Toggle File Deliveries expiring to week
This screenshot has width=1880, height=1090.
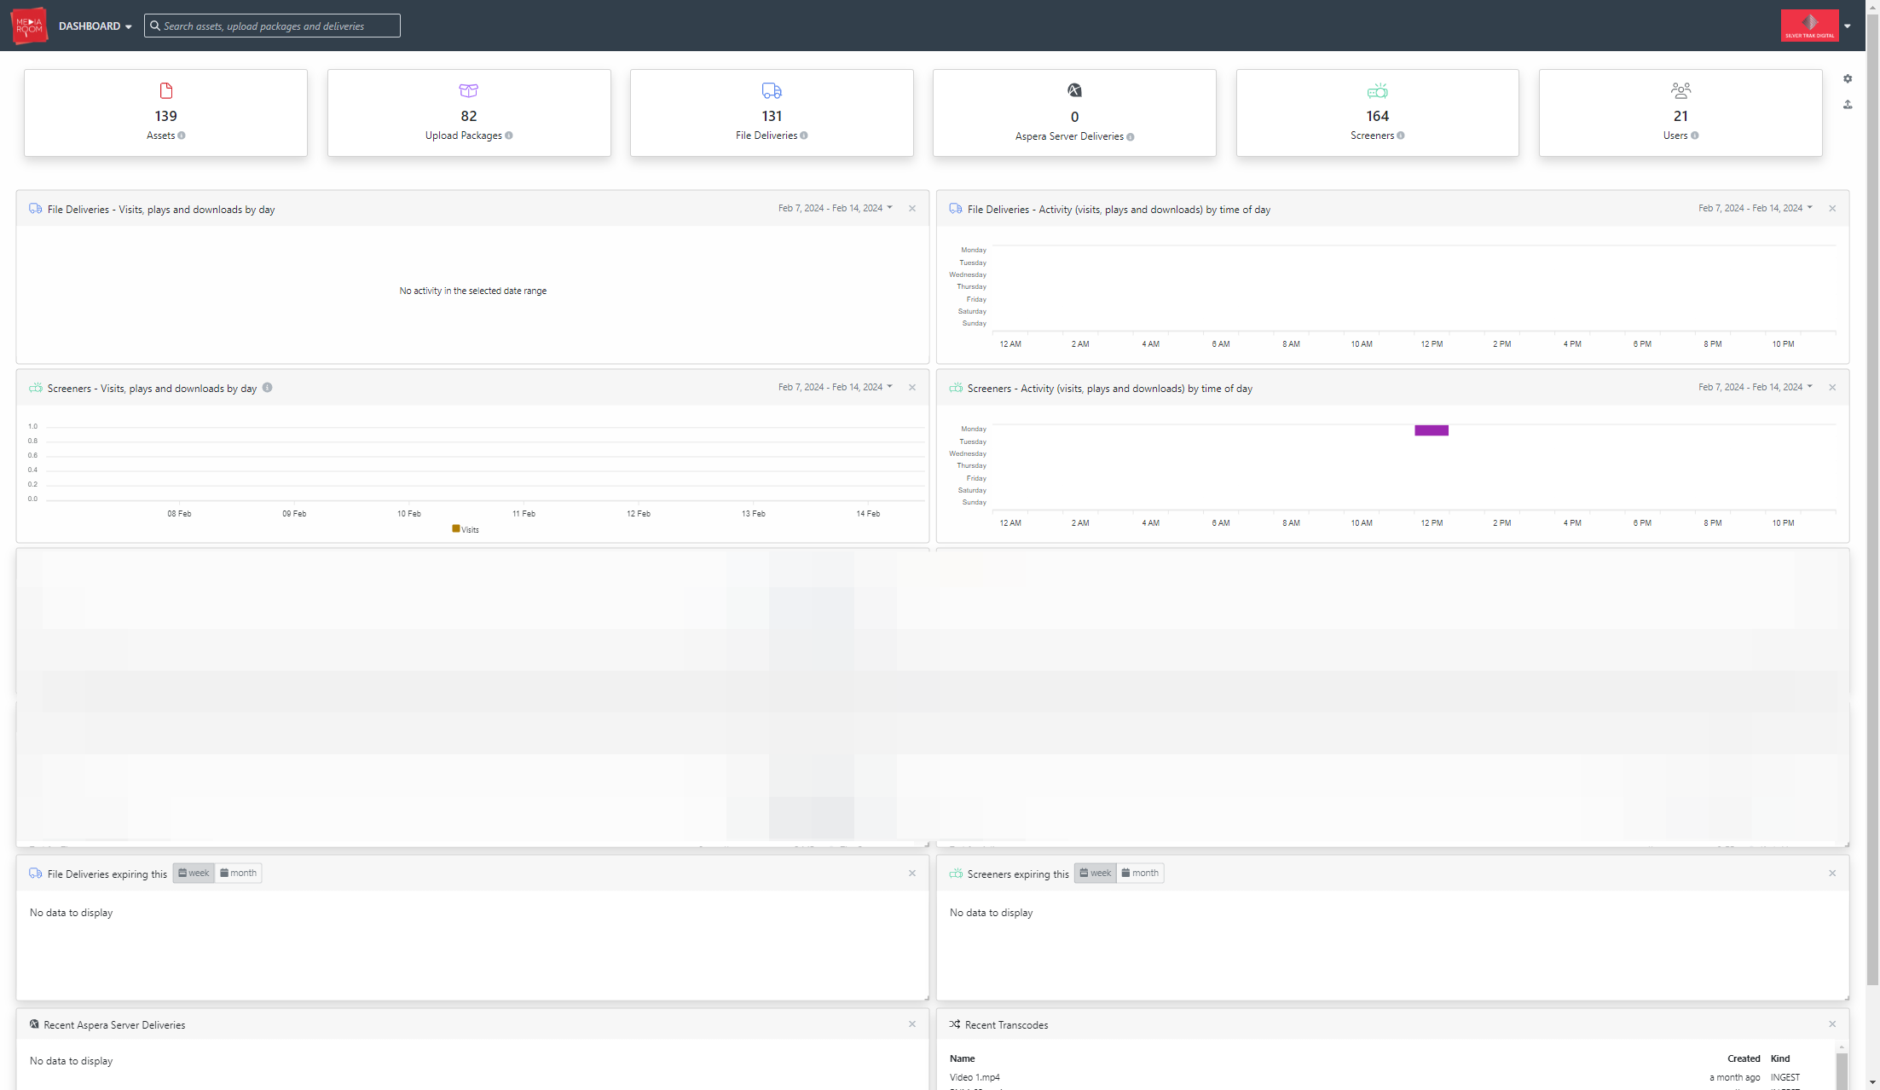pyautogui.click(x=194, y=873)
